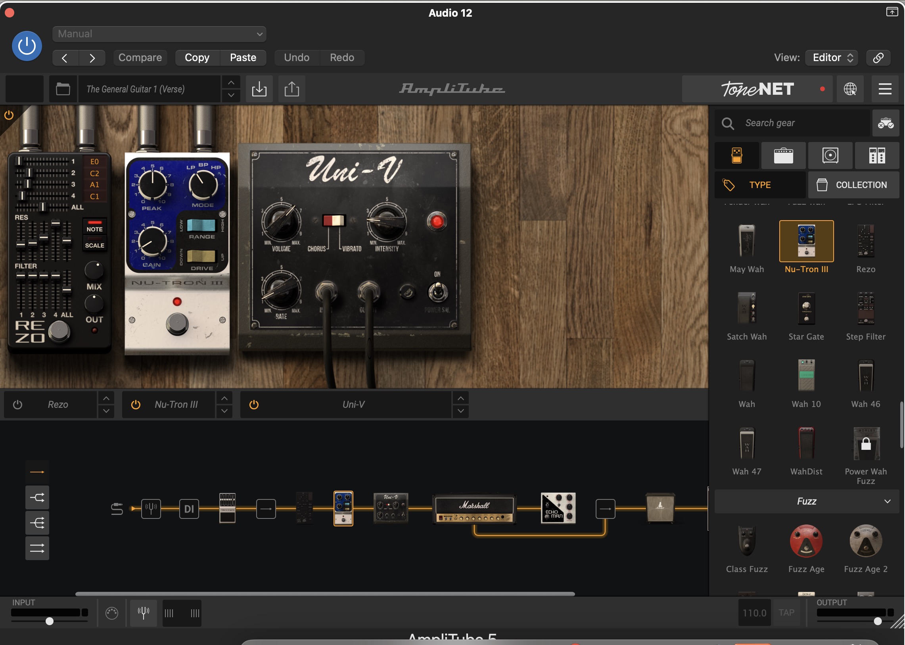Screen dimensions: 905x645
Task: Click the Redo button
Action: pos(342,58)
